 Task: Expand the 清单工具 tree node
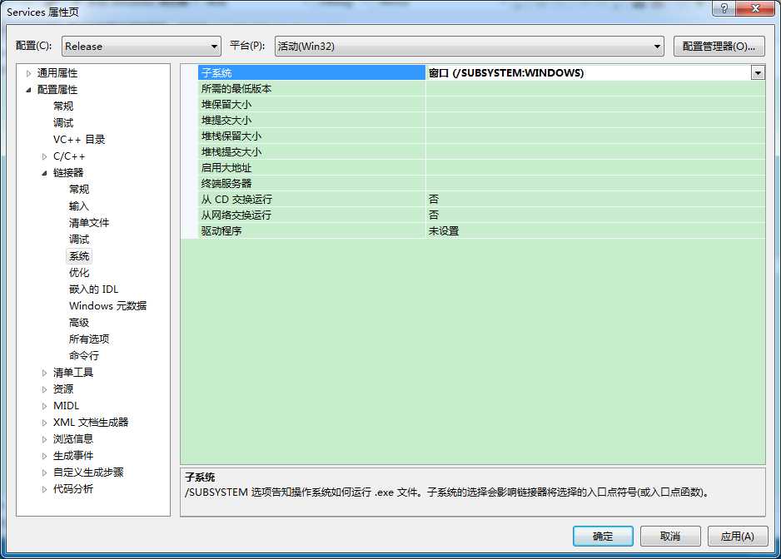(x=45, y=373)
